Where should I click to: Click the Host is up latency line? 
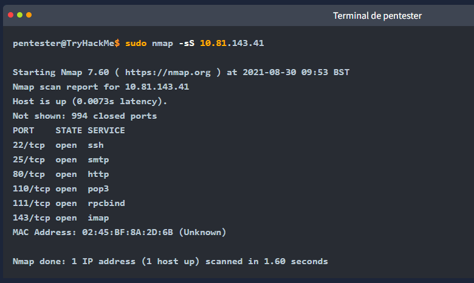90,102
